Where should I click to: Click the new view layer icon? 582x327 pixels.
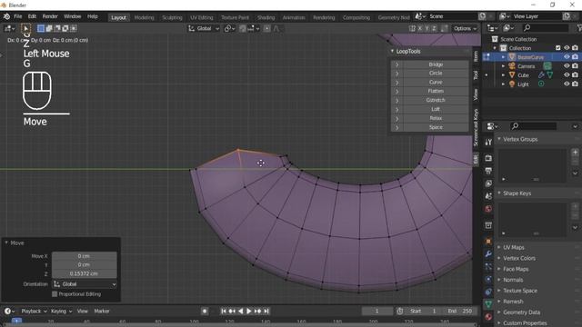(x=567, y=16)
